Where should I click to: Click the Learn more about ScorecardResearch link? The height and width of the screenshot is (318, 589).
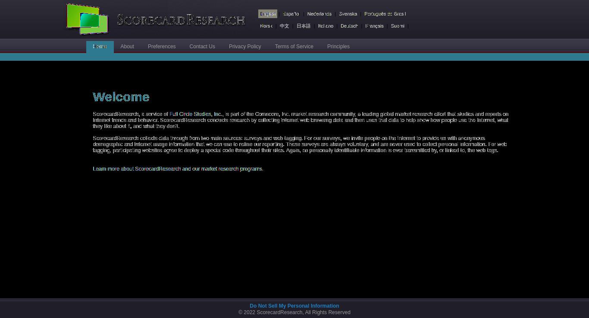[x=178, y=169]
